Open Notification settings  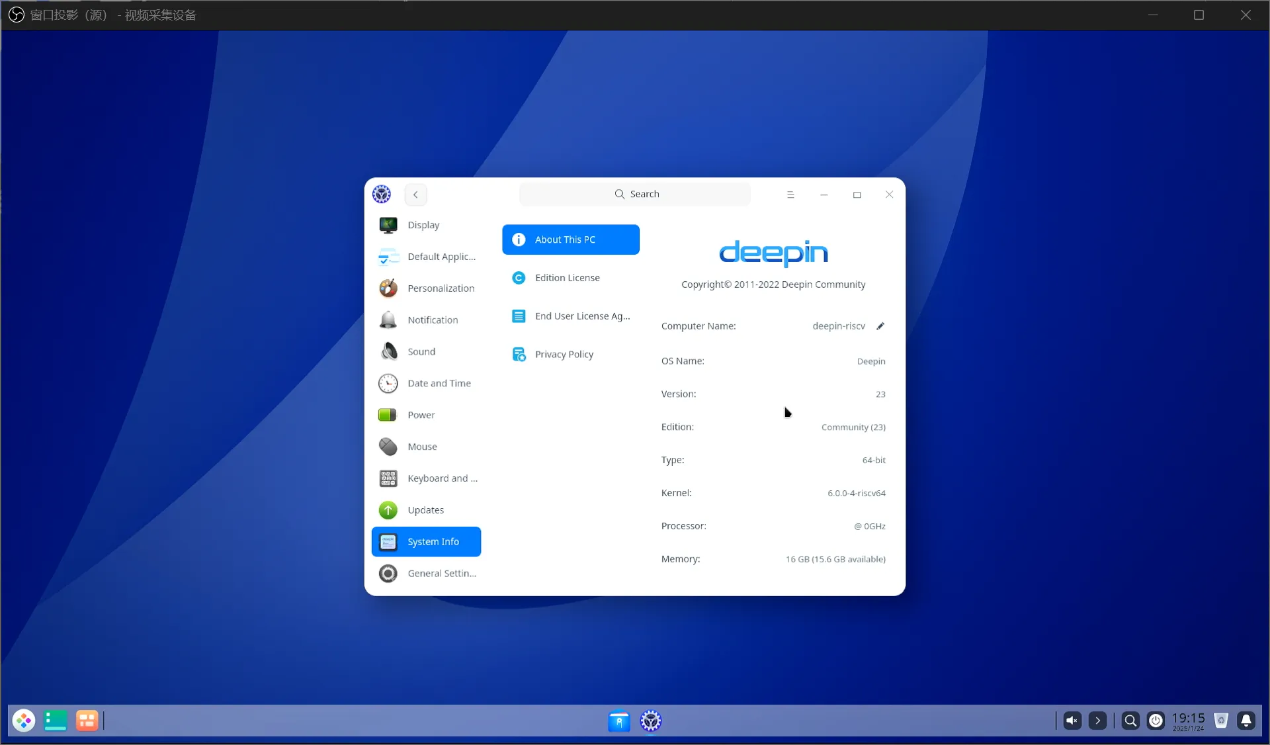click(x=432, y=320)
